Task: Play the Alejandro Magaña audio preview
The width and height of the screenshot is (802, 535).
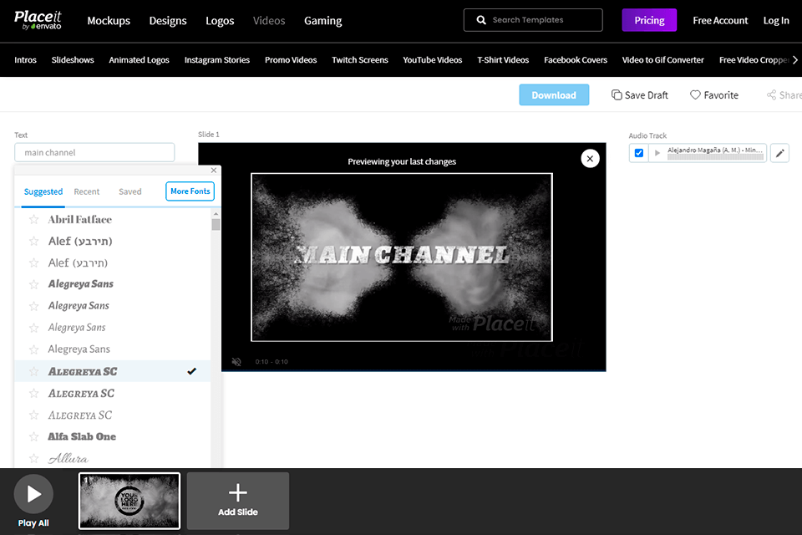Action: click(x=659, y=152)
